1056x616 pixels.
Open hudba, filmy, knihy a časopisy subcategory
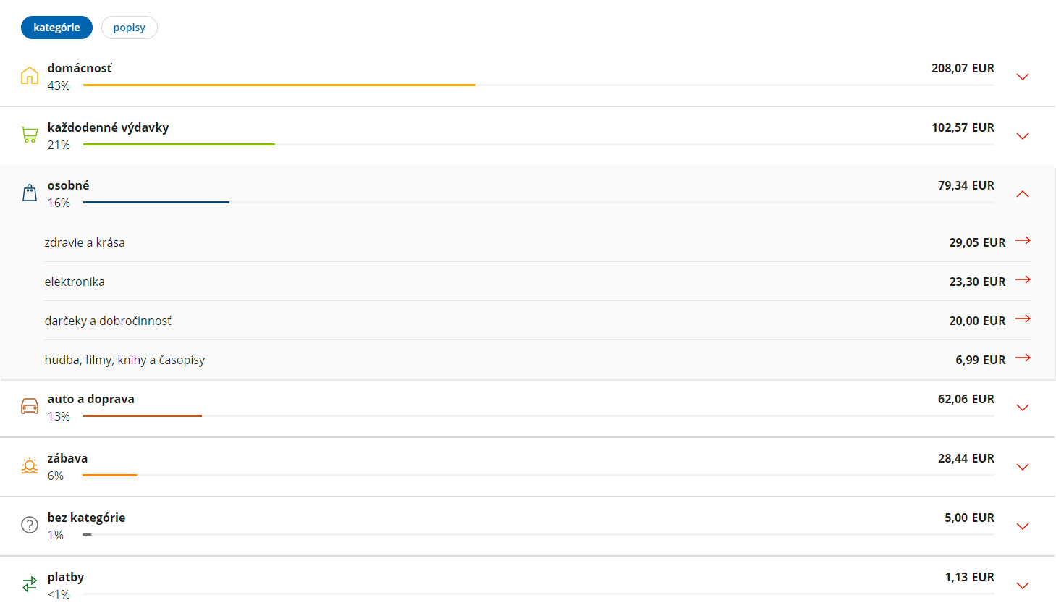coord(538,360)
